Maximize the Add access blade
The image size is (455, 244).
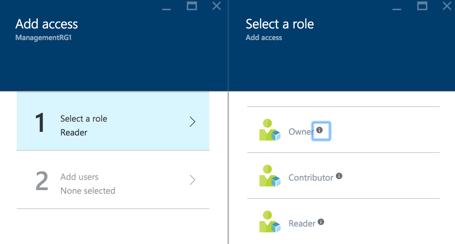pyautogui.click(x=192, y=6)
